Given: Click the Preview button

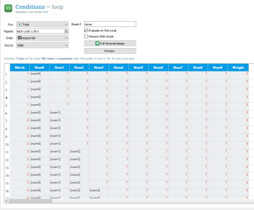Looking at the screenshot, I should click(x=110, y=51).
